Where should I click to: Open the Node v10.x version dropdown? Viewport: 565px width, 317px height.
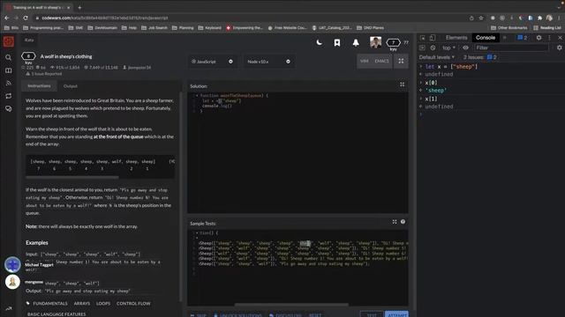(268, 62)
